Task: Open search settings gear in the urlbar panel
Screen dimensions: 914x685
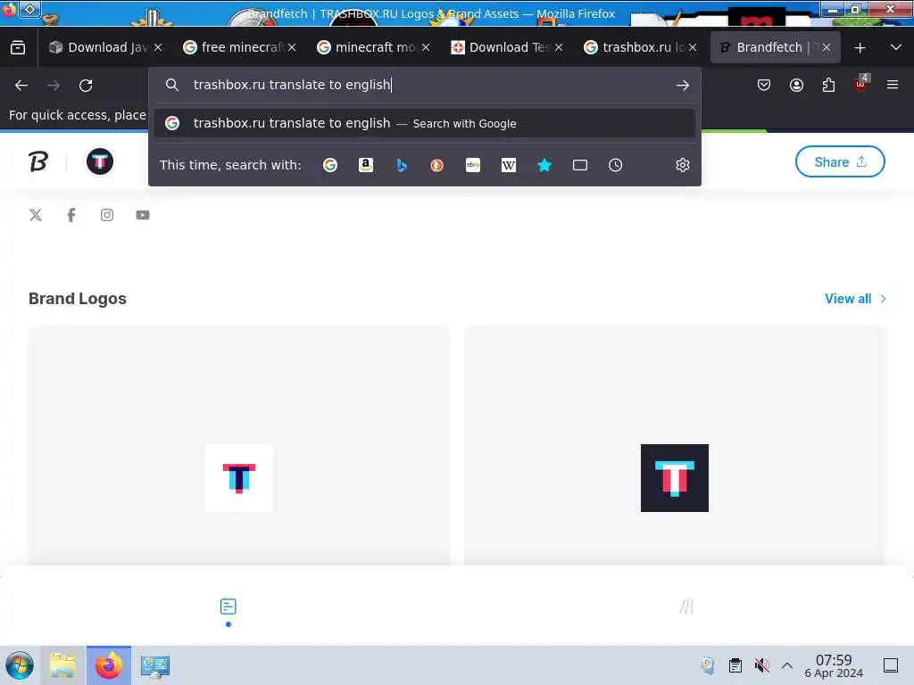Action: click(x=683, y=165)
